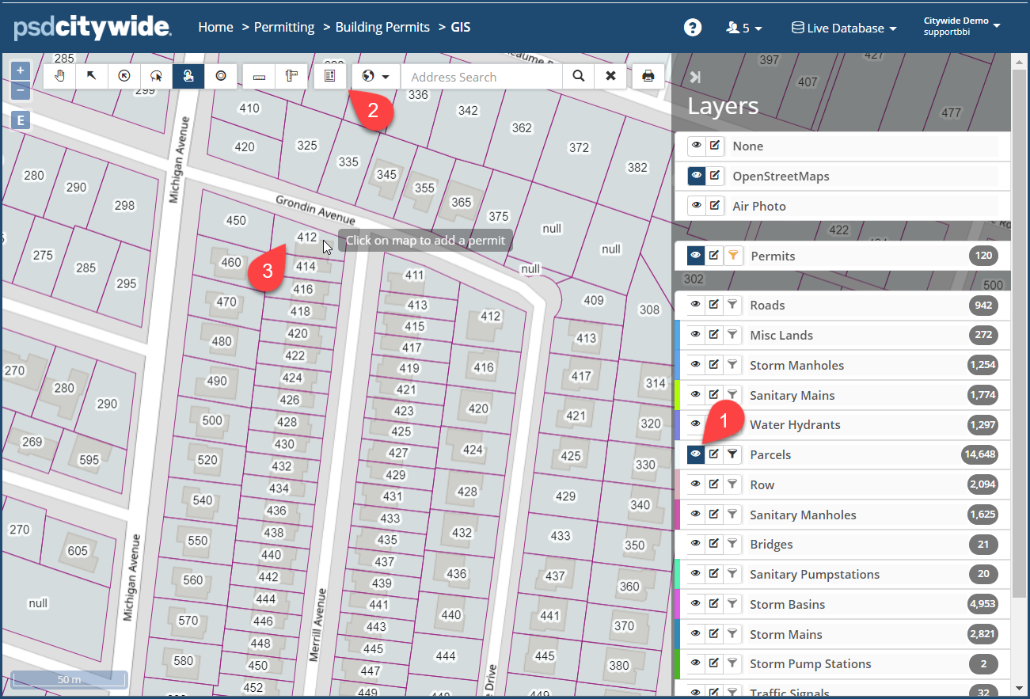Click the magnifier address search icon
1030x699 pixels.
pyautogui.click(x=579, y=76)
